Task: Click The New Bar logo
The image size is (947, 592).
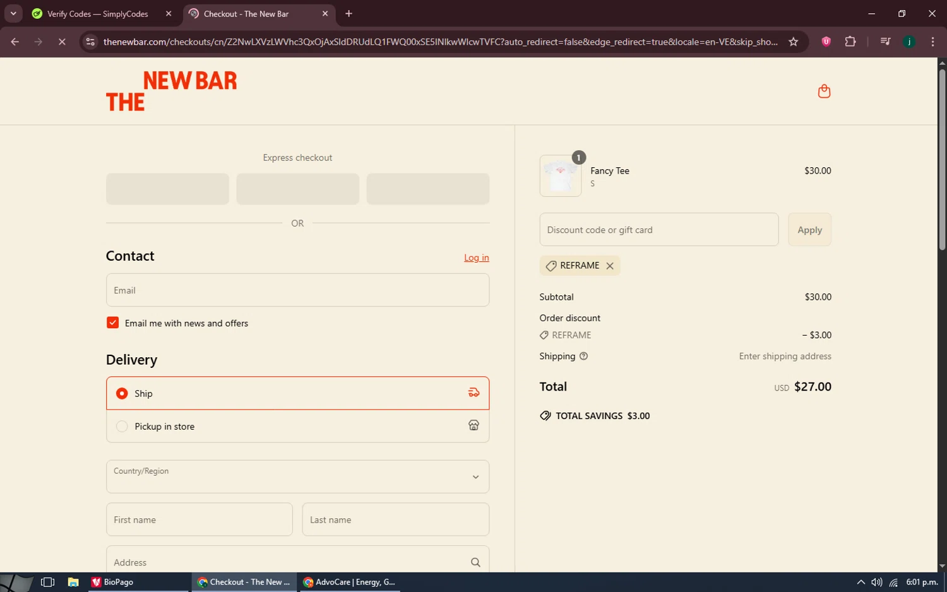Action: pos(171,91)
